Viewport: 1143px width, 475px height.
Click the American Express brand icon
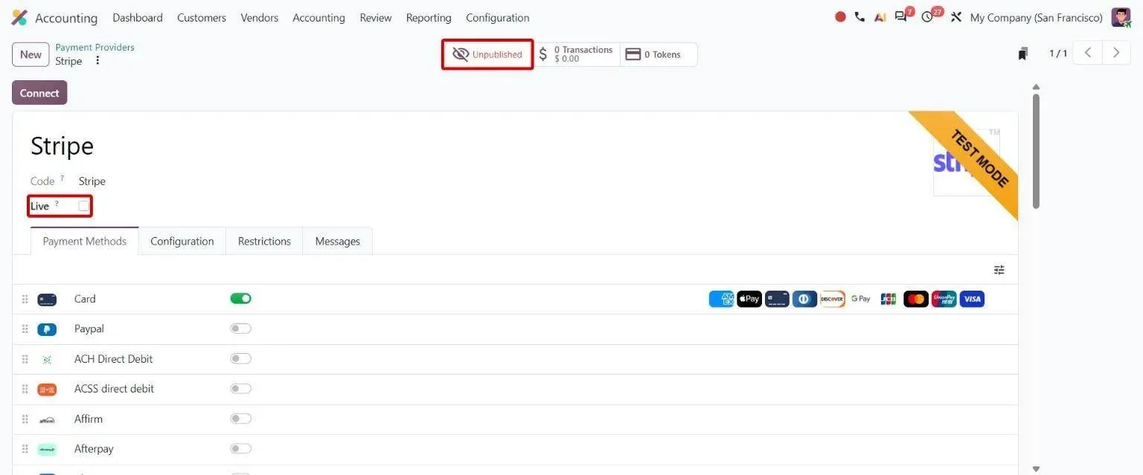coord(721,299)
